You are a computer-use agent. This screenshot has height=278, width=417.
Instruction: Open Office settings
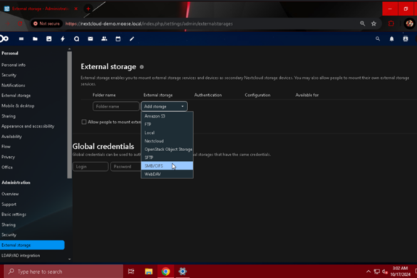(x=7, y=168)
